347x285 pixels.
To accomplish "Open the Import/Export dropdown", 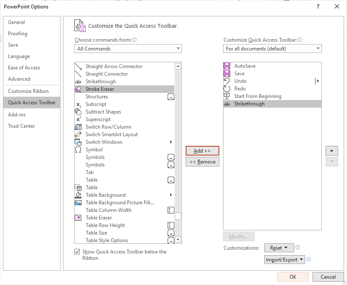I will coord(284,259).
